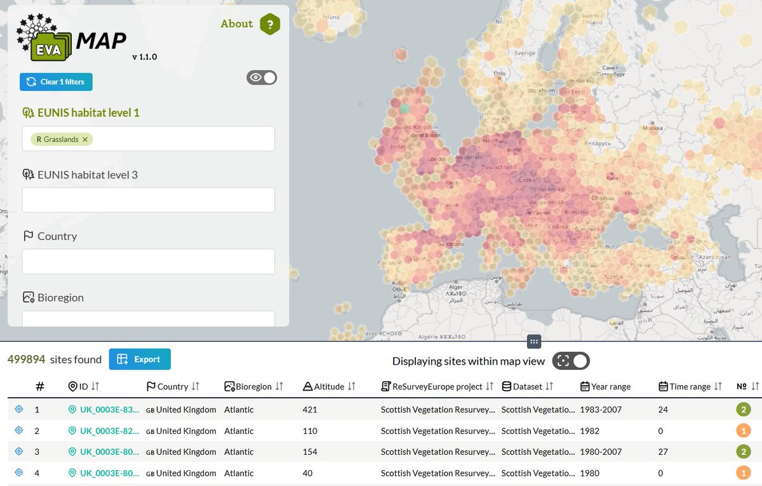Screen dimensions: 762x486
Task: Click the calendar icon in Year range header
Action: pyautogui.click(x=584, y=386)
